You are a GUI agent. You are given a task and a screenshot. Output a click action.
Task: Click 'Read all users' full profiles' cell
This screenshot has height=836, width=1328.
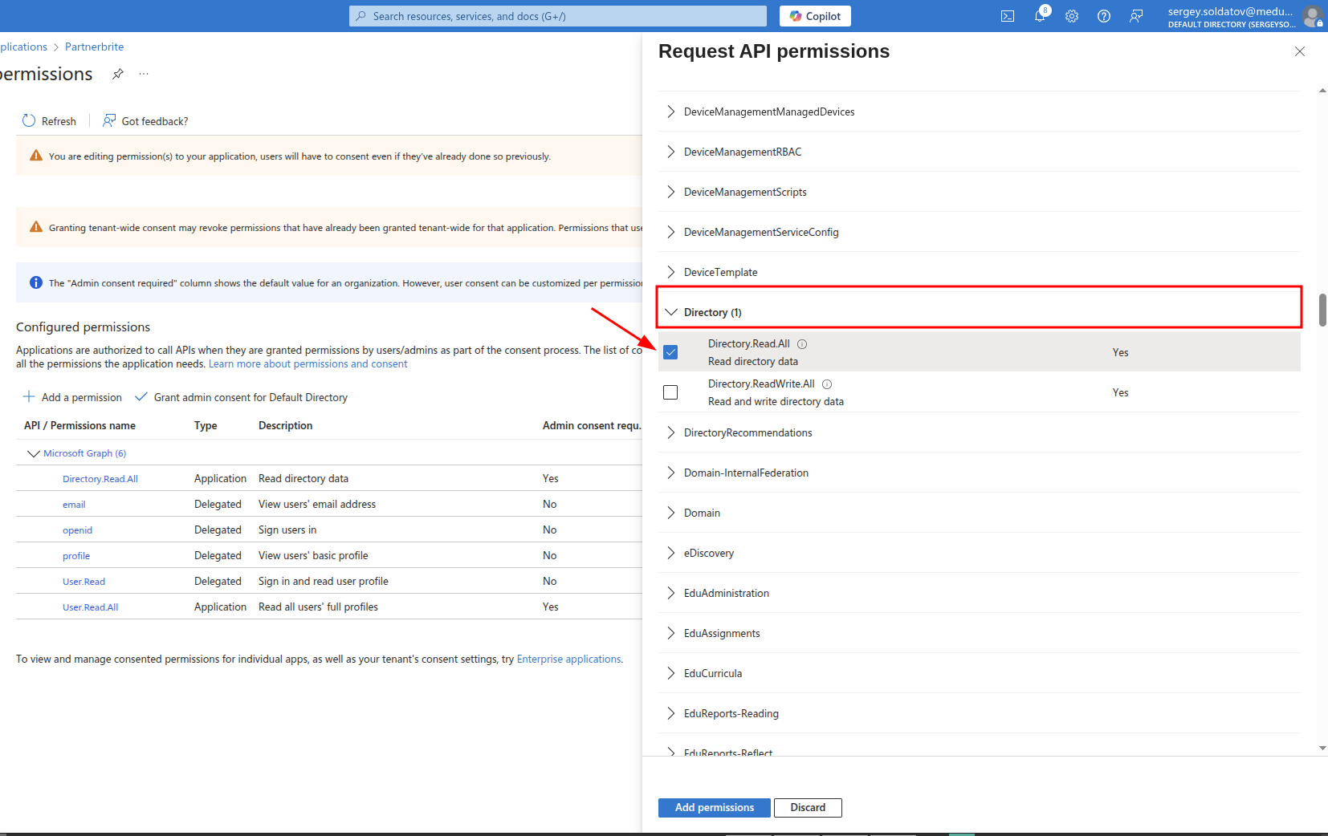318,607
